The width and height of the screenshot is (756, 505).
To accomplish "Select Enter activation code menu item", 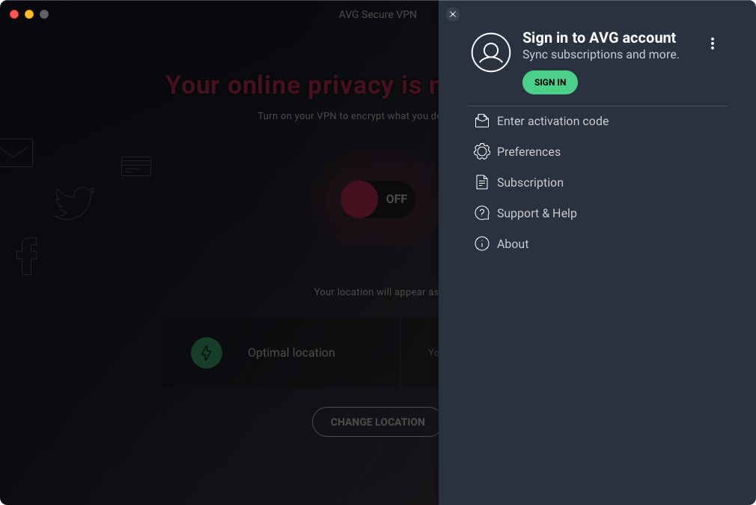I will (552, 121).
